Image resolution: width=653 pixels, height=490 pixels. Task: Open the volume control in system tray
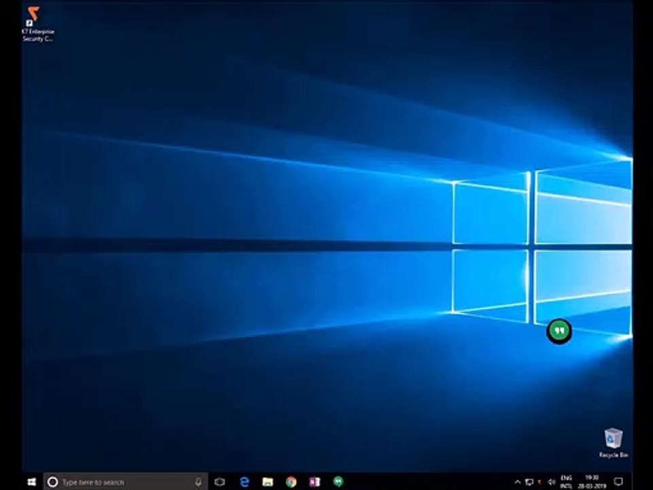point(552,482)
